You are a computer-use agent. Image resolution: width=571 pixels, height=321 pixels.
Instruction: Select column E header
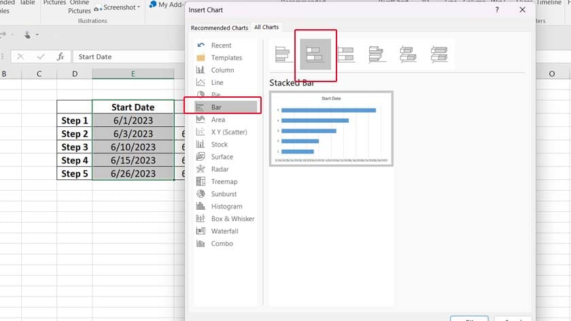133,74
